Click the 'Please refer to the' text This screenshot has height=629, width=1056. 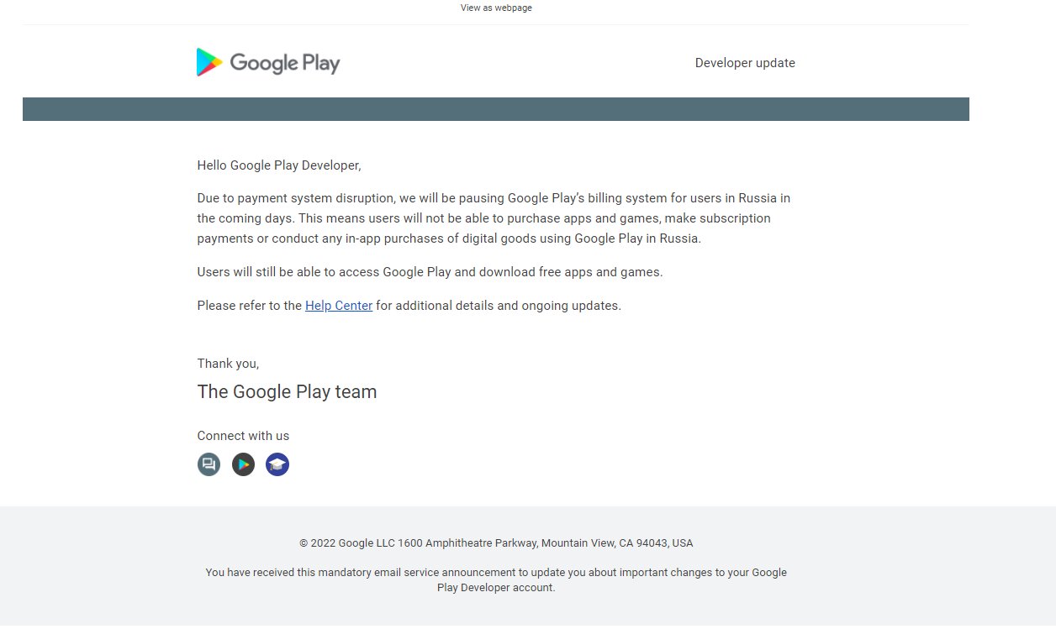point(250,306)
